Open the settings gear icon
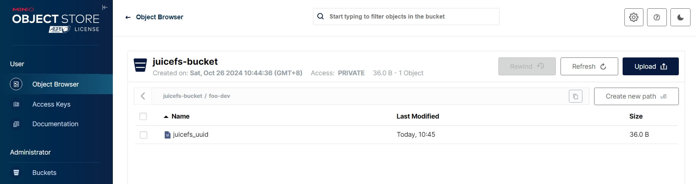The height and width of the screenshot is (184, 696). pyautogui.click(x=634, y=17)
